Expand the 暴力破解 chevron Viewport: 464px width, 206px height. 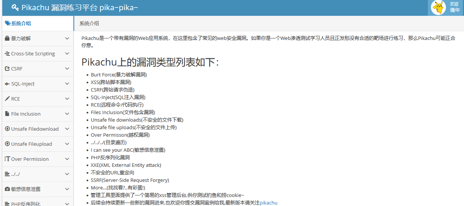[67, 38]
